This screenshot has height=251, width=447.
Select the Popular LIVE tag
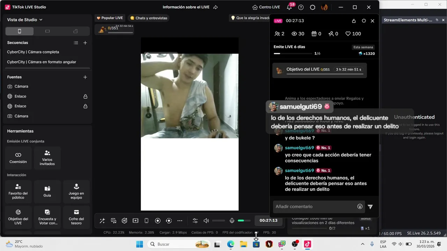pos(110,18)
